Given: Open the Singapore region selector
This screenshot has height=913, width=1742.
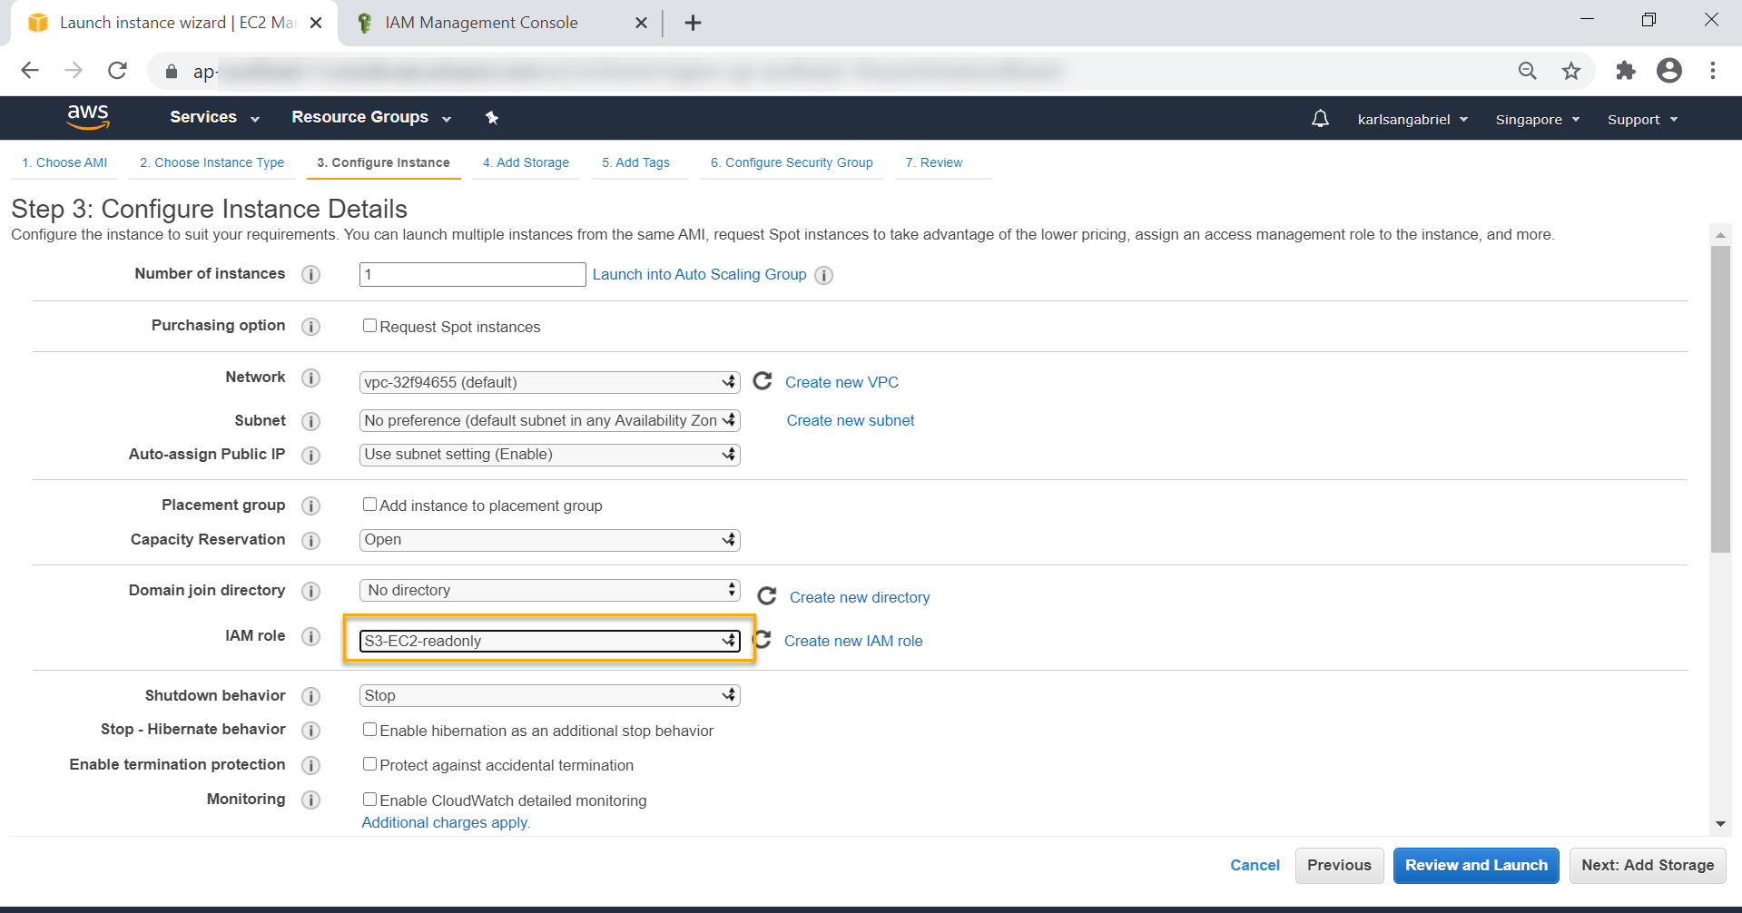Looking at the screenshot, I should (1538, 120).
